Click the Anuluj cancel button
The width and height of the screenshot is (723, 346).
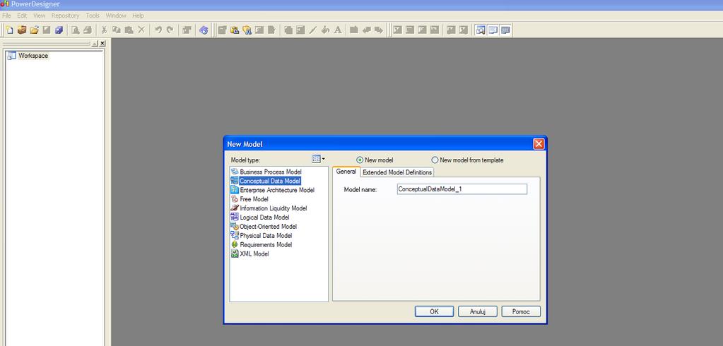click(478, 311)
